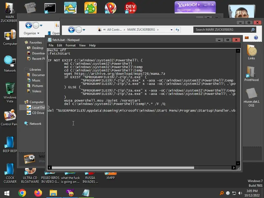
Task: Click the Notepad vertical scroll down arrow
Action: 238,163
